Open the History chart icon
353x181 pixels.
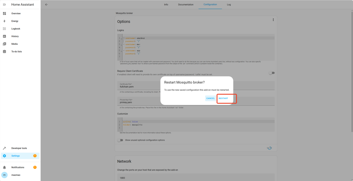[x=4, y=36]
